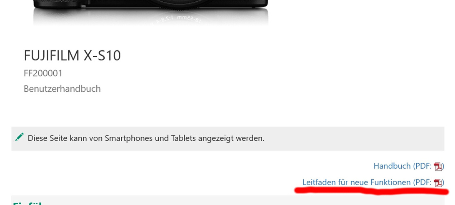
Task: Open the PDF icon beside Leitfaden für neue Funktionen
Action: (x=438, y=182)
